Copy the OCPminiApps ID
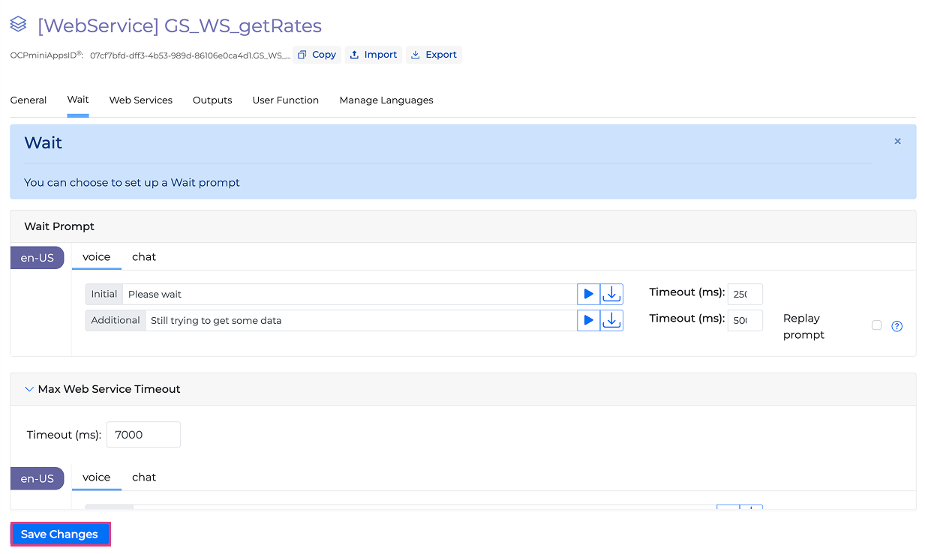The width and height of the screenshot is (925, 554). [317, 55]
